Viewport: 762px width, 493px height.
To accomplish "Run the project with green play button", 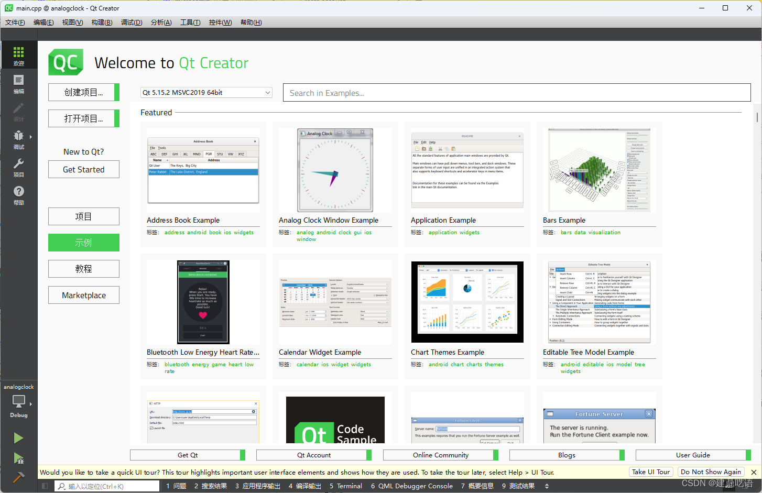I will [18, 438].
